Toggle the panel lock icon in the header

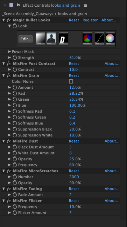(18, 5)
